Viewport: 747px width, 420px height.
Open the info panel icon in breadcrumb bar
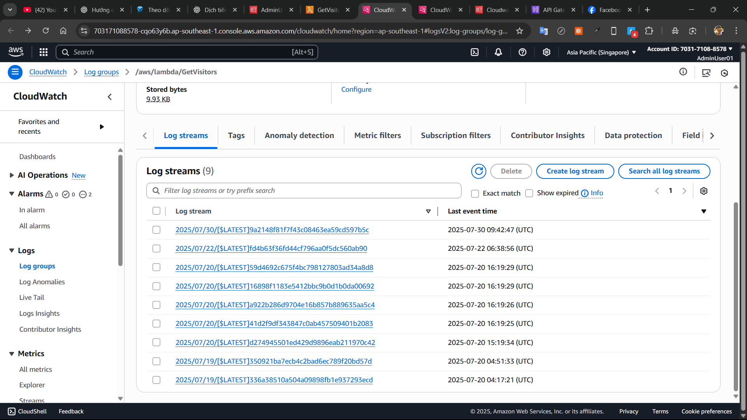[x=683, y=72]
